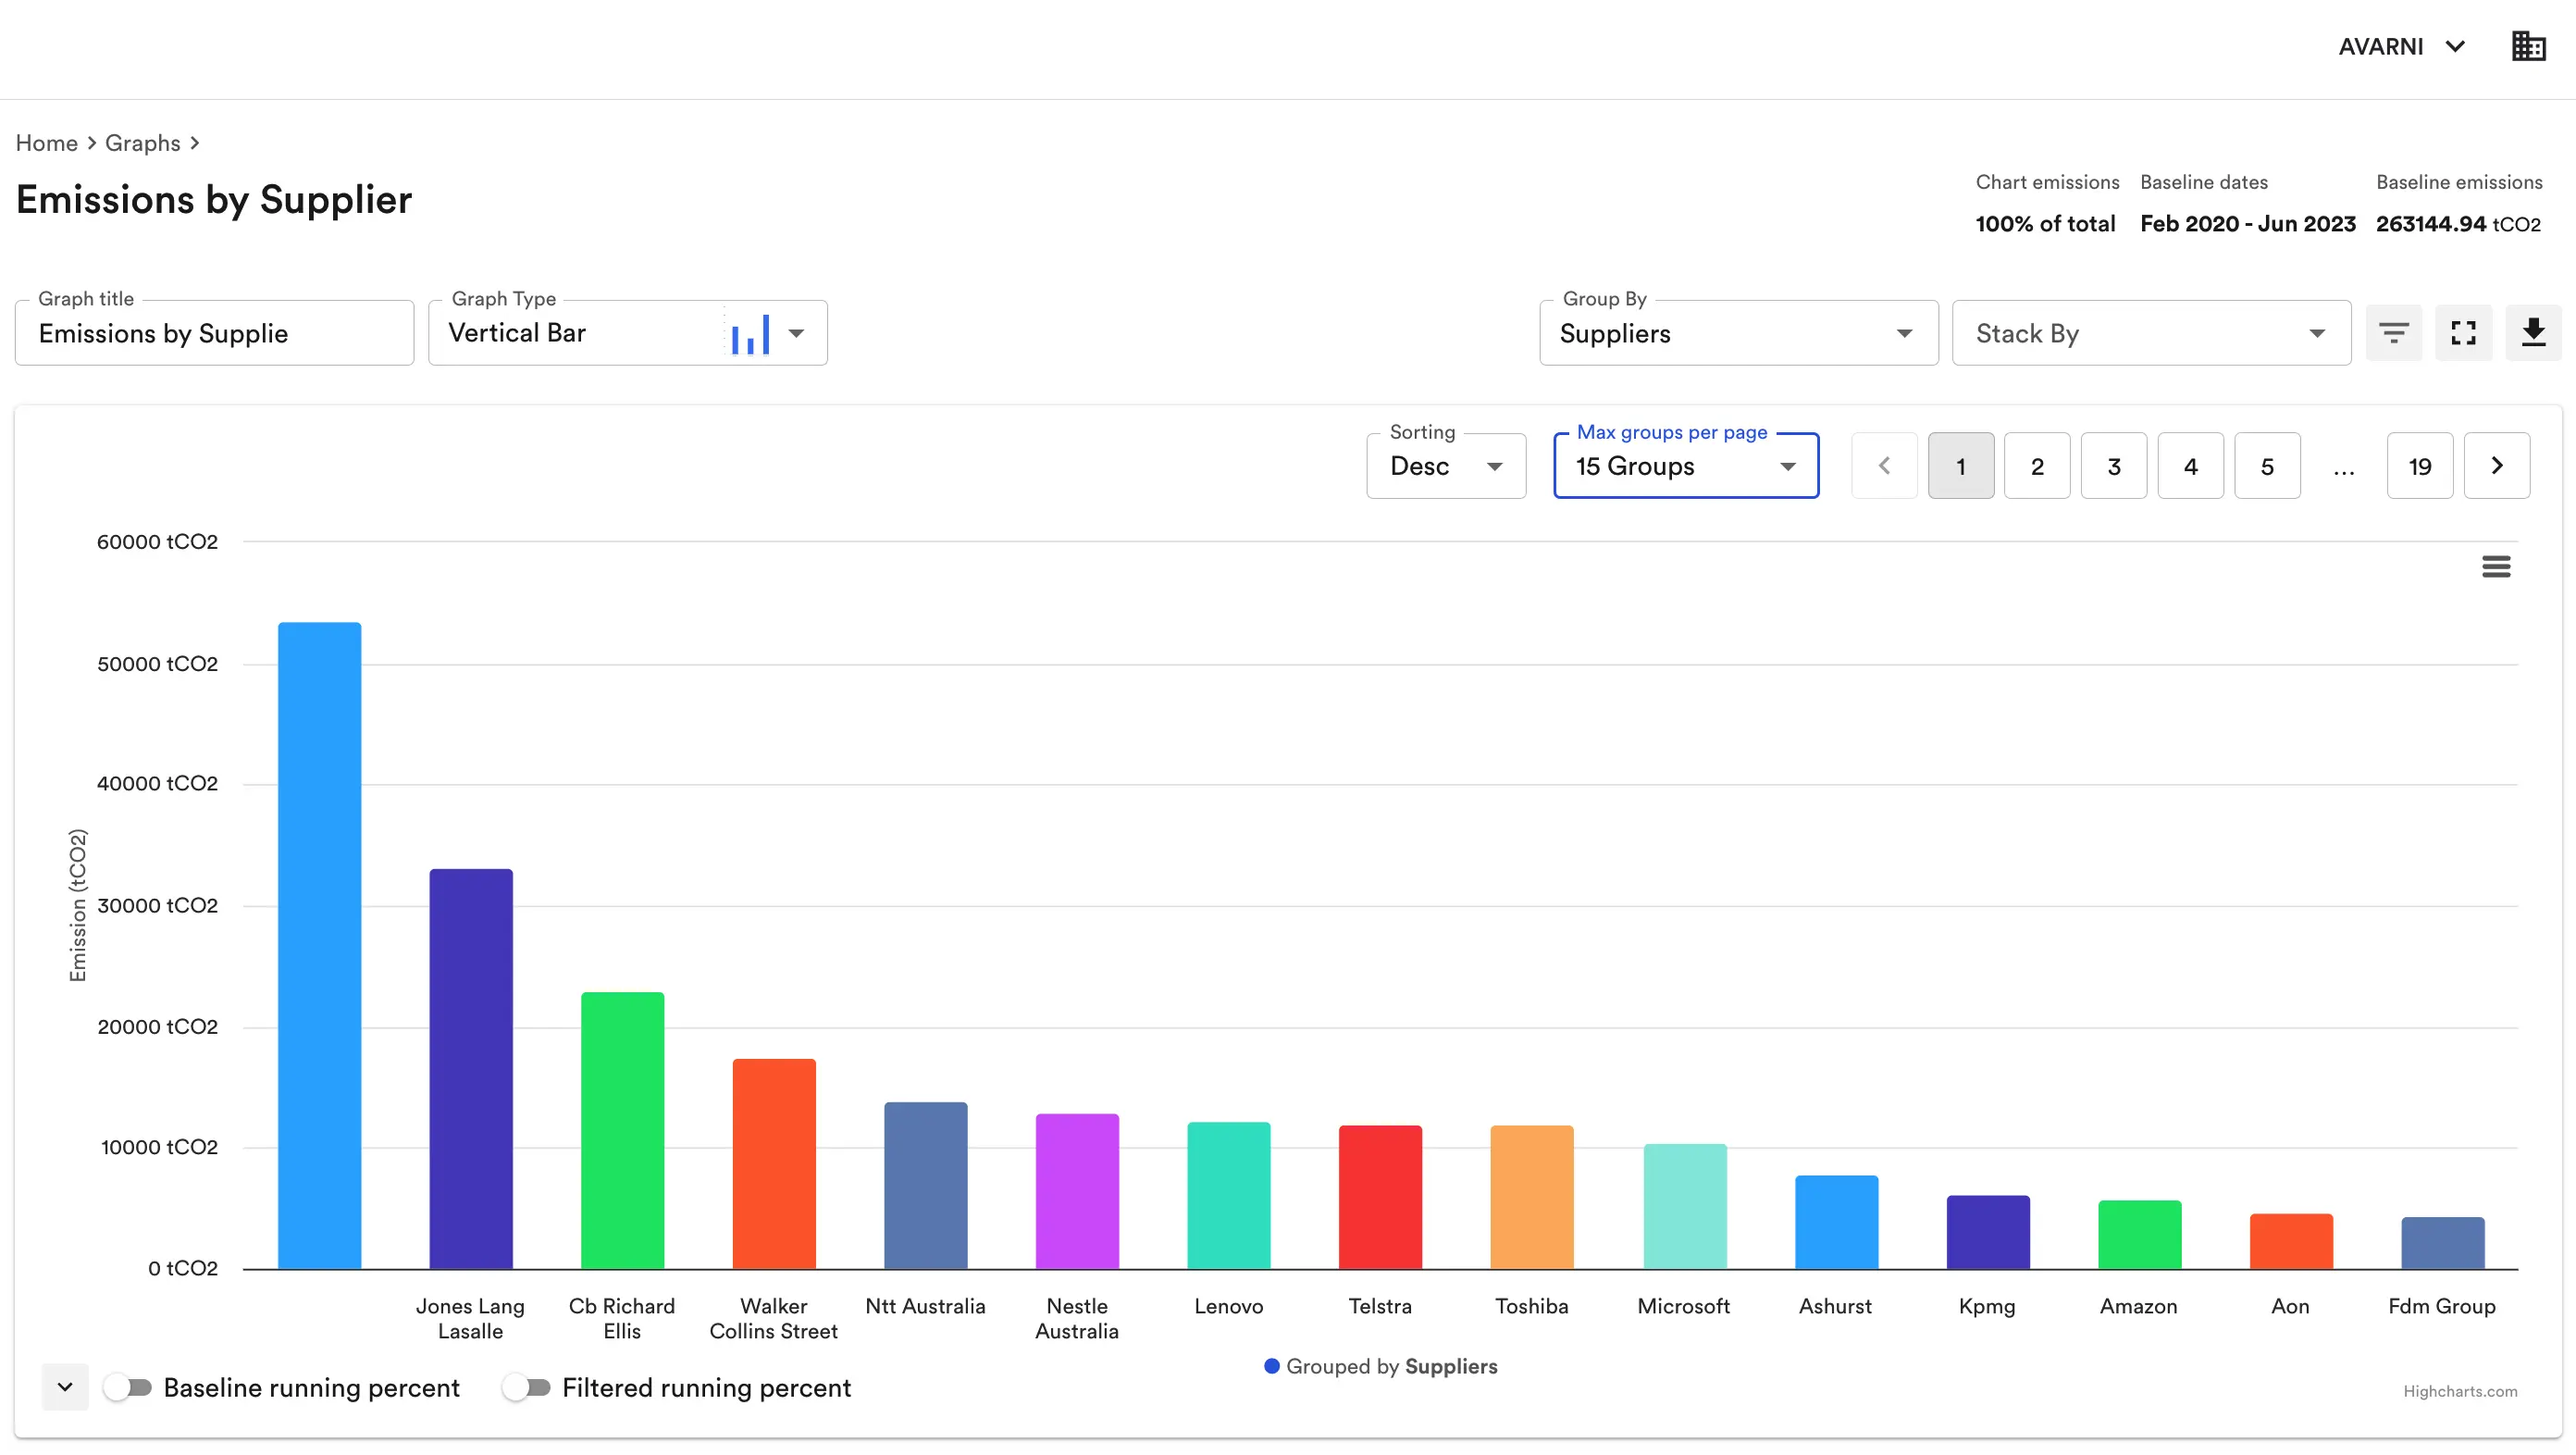Image resolution: width=2576 pixels, height=1455 pixels.
Task: Collapse the bottom options panel chevron
Action: (64, 1387)
